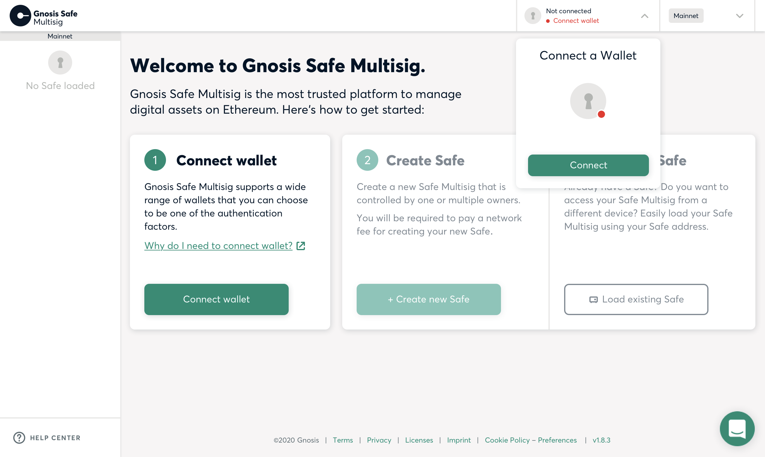This screenshot has width=765, height=457.
Task: Expand the Mainnet network dropdown arrow
Action: pos(739,16)
